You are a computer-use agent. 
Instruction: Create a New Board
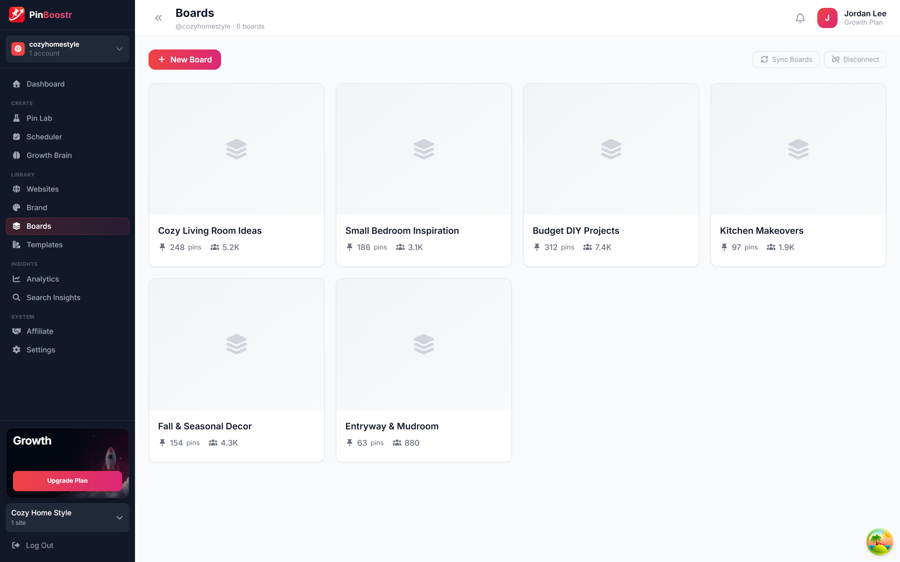[x=184, y=60]
